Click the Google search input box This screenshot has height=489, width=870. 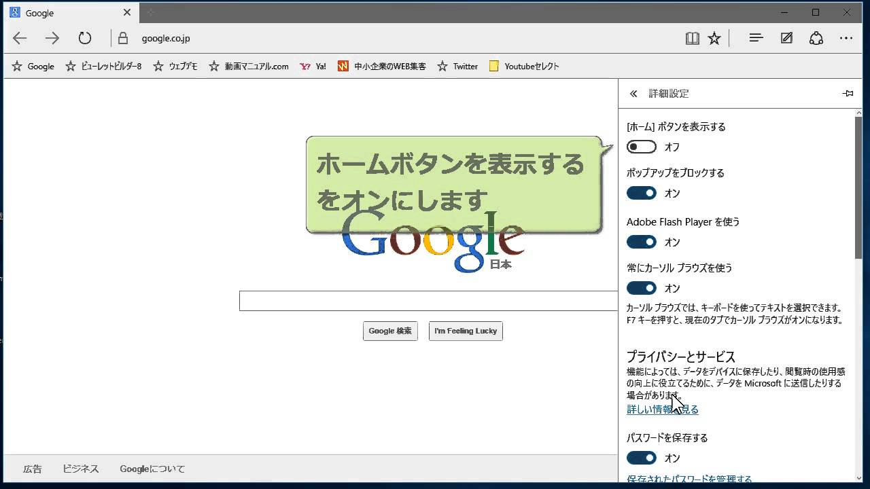[428, 301]
